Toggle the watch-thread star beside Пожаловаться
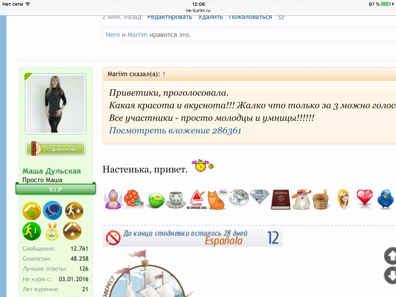The width and height of the screenshot is (396, 297). coord(281,17)
